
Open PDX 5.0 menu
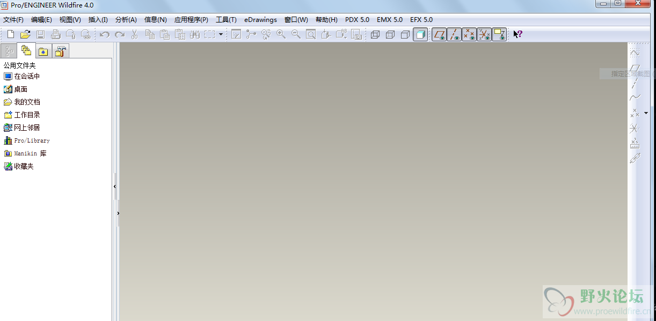[357, 19]
